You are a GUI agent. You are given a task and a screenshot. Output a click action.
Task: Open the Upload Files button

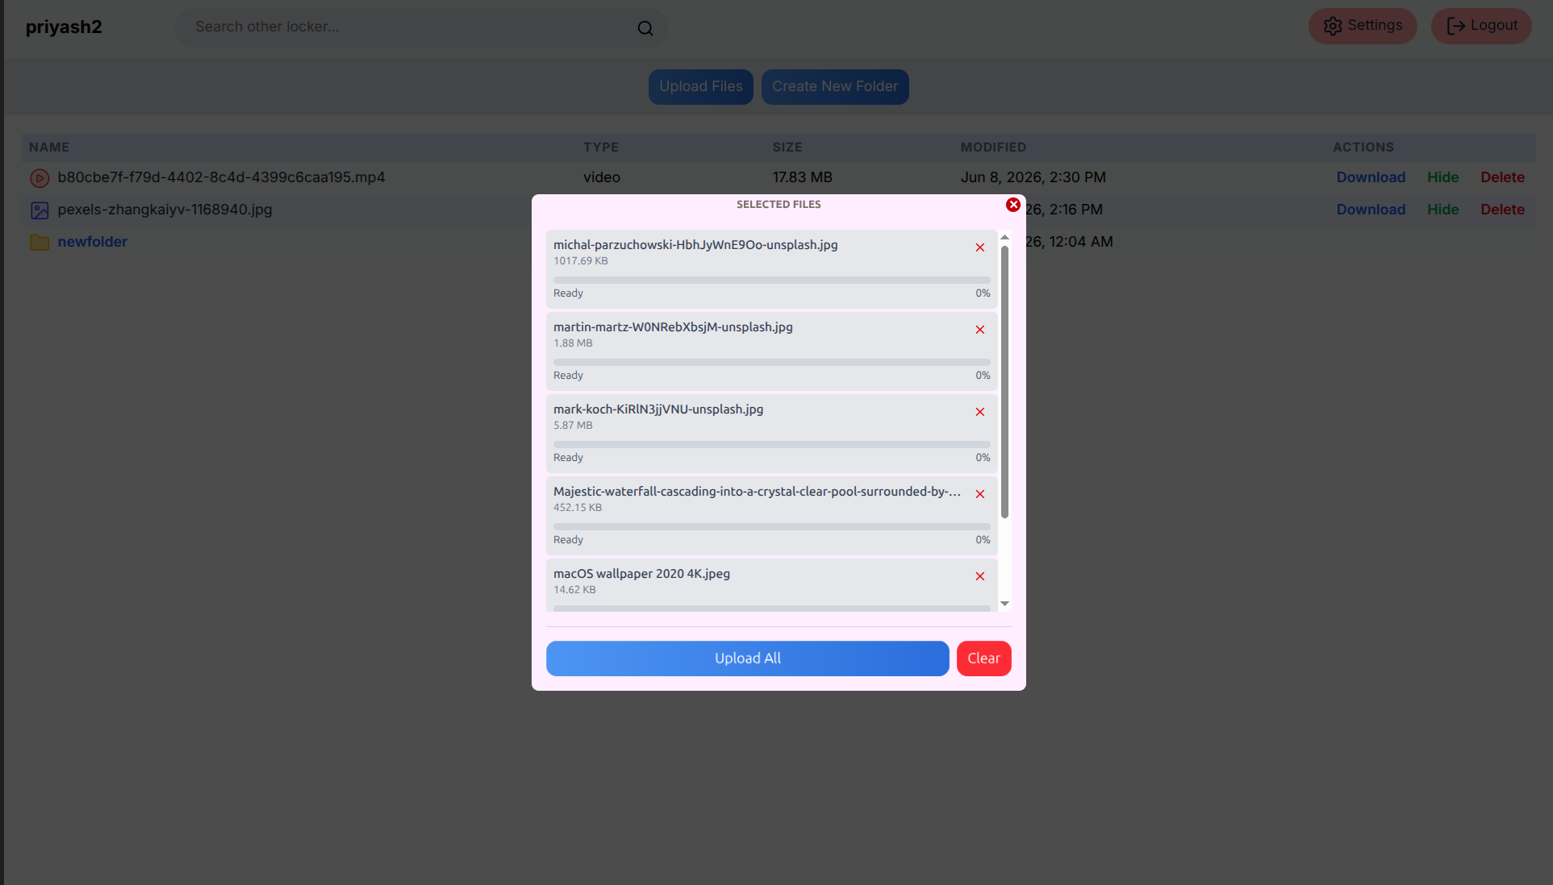[701, 87]
